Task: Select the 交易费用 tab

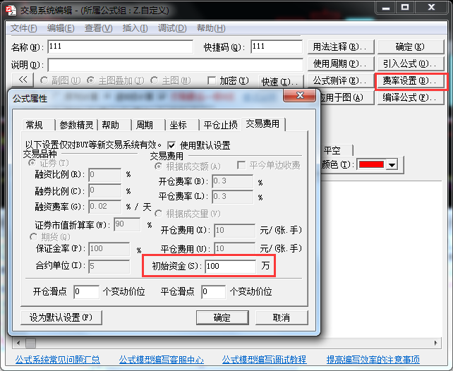Action: click(263, 123)
